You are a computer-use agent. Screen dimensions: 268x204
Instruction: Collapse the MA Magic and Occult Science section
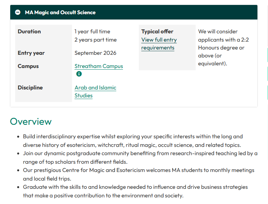(x=18, y=13)
